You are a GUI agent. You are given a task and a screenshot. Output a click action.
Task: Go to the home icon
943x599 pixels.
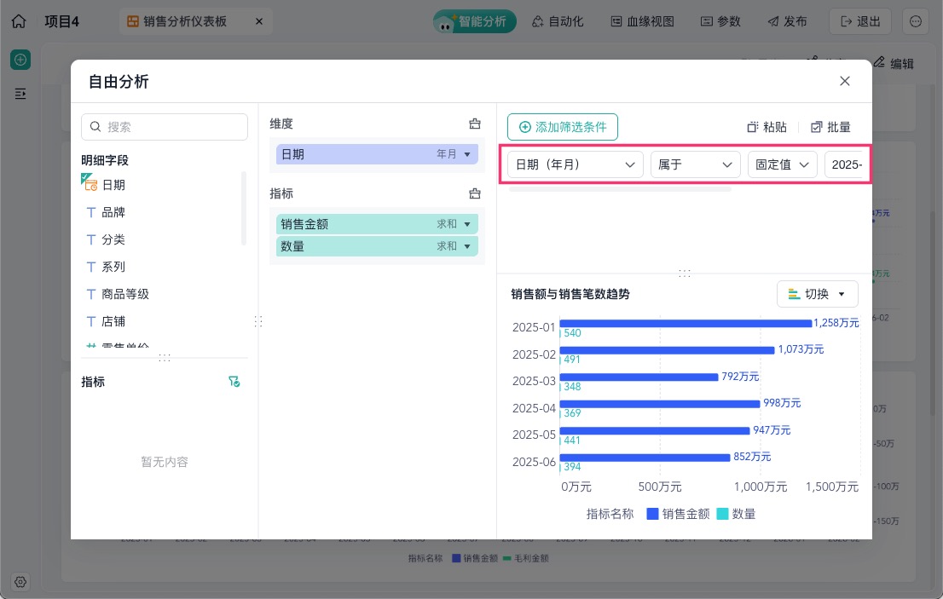[x=19, y=21]
